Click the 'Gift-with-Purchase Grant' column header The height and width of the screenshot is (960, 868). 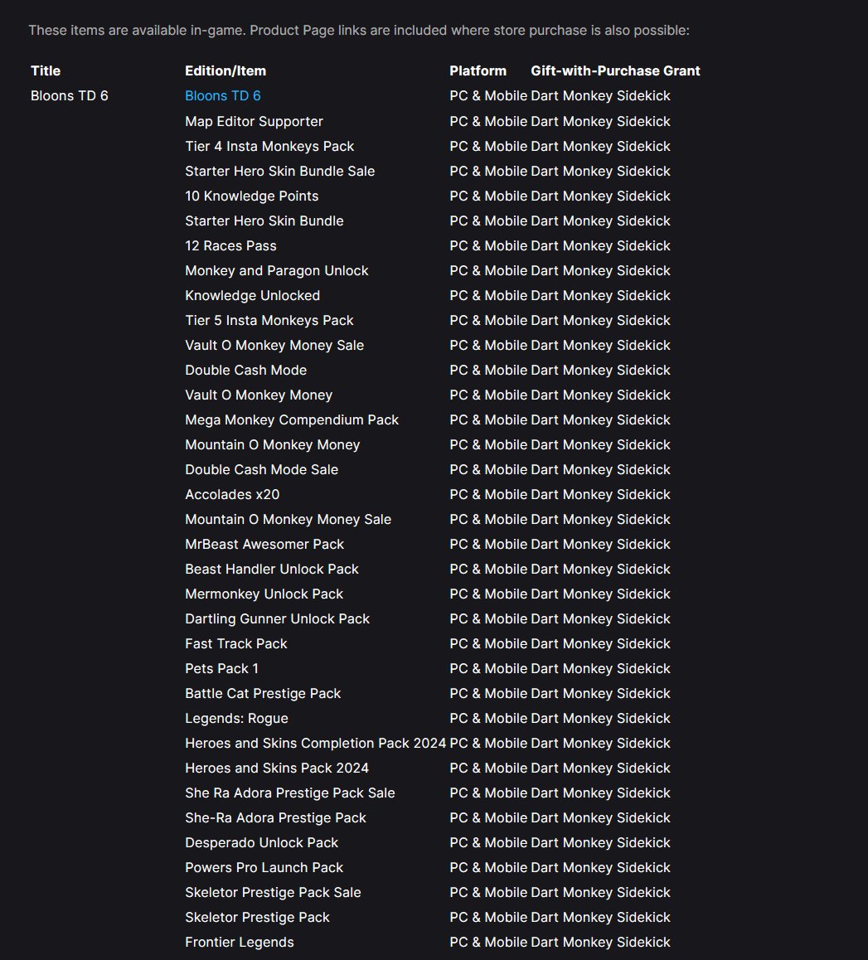[615, 71]
